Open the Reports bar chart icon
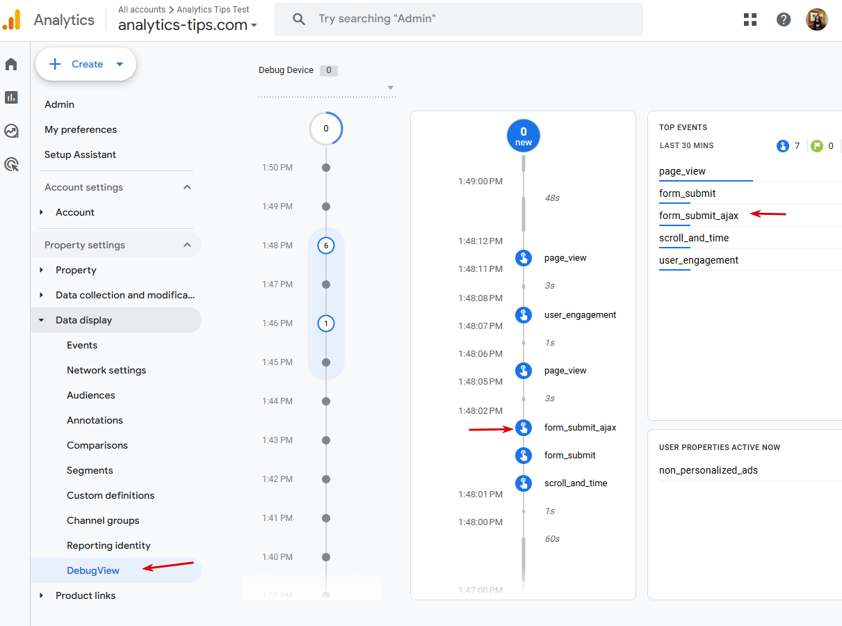This screenshot has height=626, width=842. point(11,97)
